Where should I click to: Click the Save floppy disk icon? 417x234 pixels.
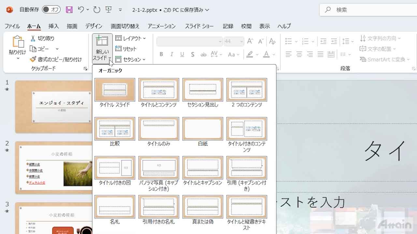pyautogui.click(x=69, y=10)
